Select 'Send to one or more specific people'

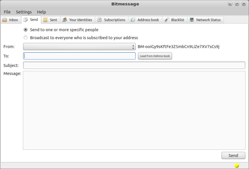point(26,30)
